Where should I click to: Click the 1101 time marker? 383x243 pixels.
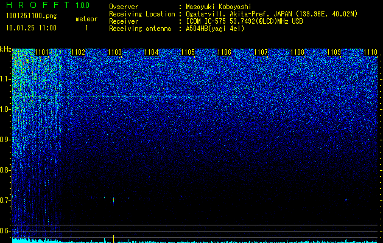pyautogui.click(x=42, y=52)
